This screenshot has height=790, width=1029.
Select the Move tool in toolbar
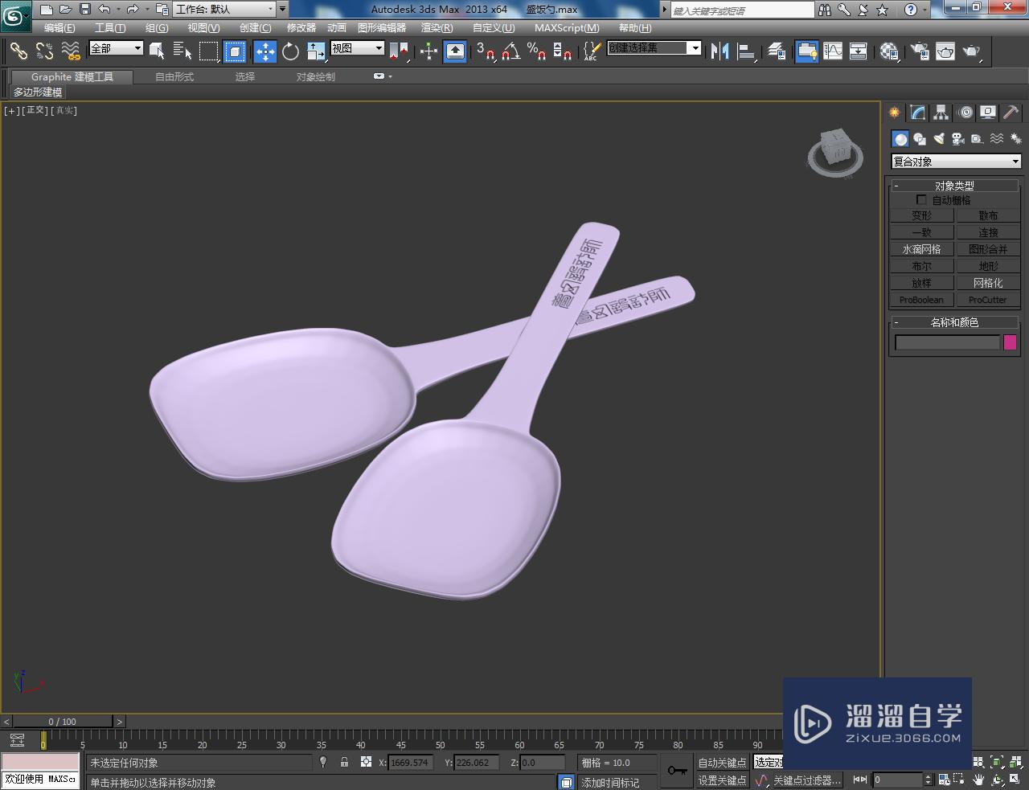265,52
